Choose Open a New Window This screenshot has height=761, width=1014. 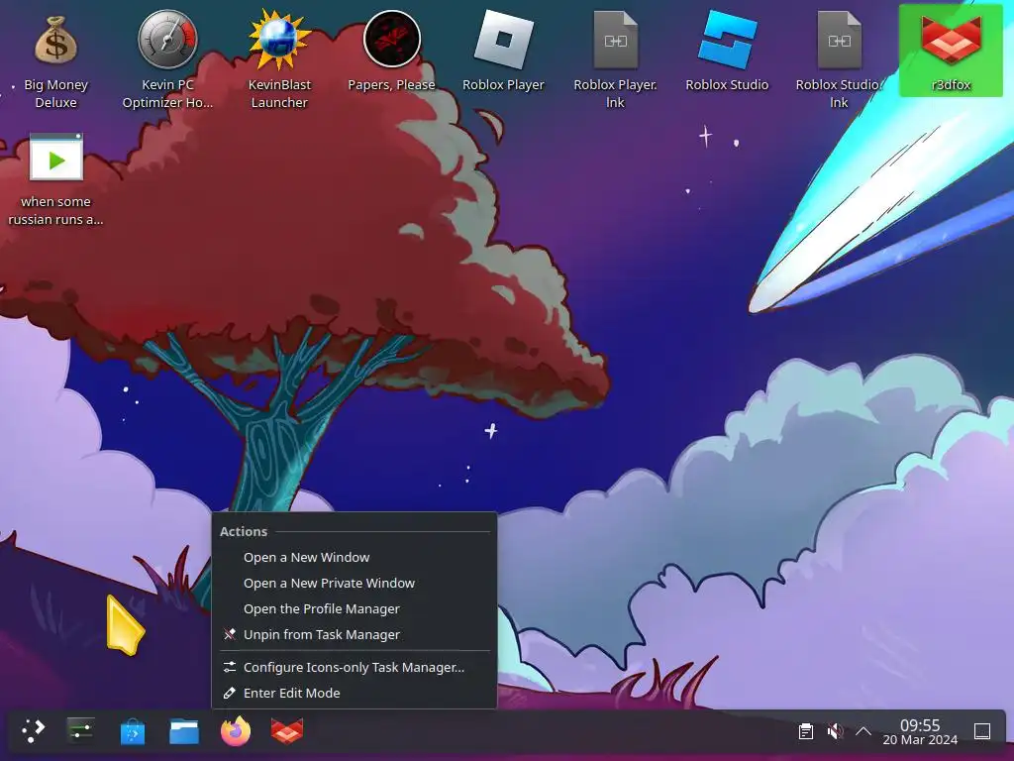pos(355,557)
